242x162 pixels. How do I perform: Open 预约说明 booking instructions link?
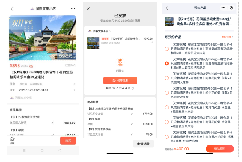(x=227, y=37)
